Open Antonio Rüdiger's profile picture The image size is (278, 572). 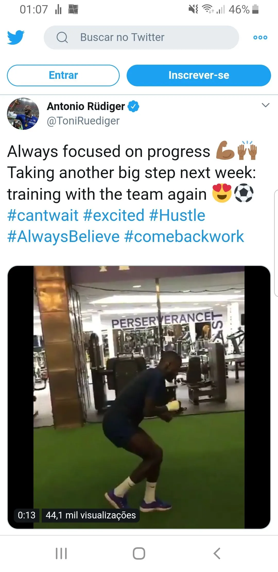coord(23,114)
